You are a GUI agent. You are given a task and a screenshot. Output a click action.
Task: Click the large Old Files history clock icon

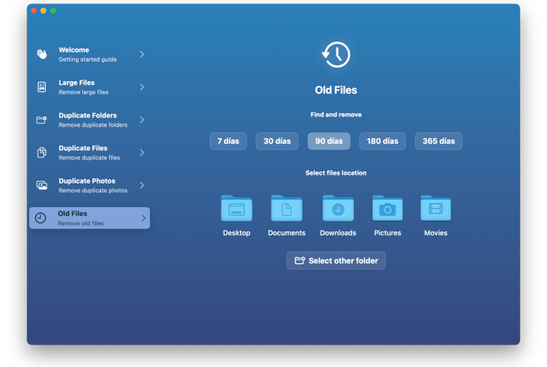[336, 55]
